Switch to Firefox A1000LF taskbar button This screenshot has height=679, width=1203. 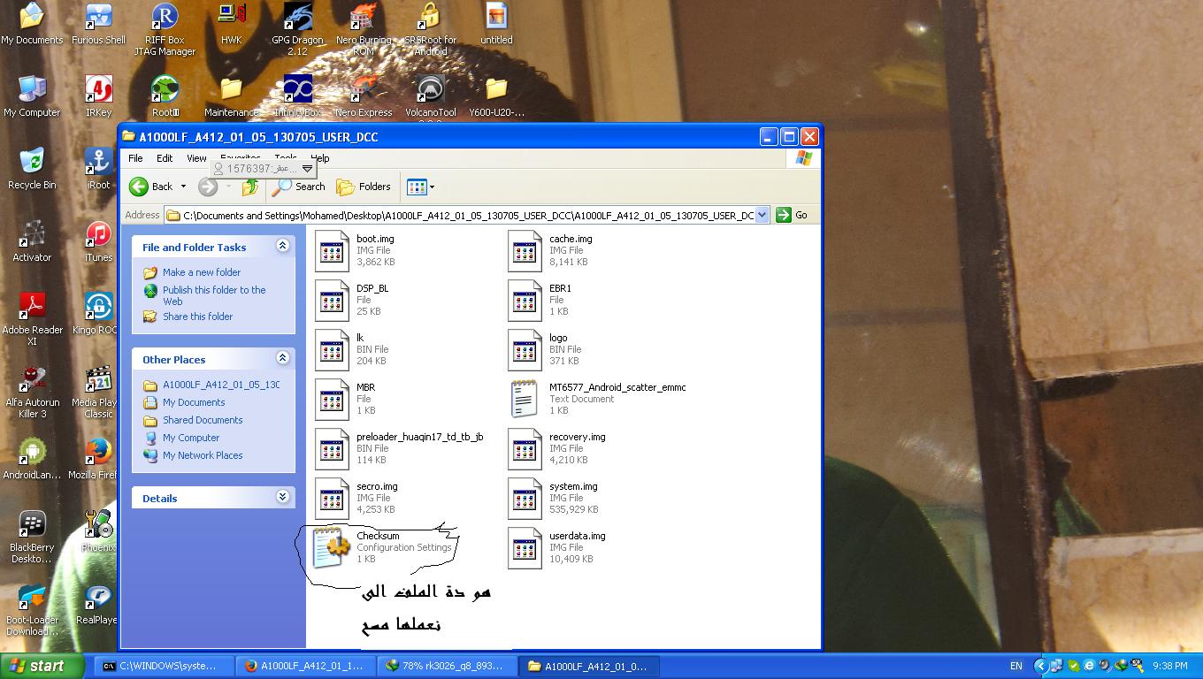[306, 666]
